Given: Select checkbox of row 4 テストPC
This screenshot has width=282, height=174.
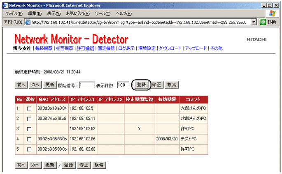Looking at the screenshot, I should pos(29,139).
